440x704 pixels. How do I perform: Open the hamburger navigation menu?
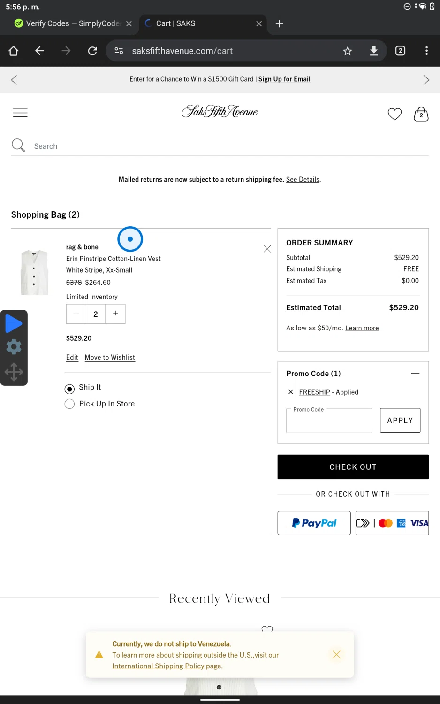coord(20,113)
